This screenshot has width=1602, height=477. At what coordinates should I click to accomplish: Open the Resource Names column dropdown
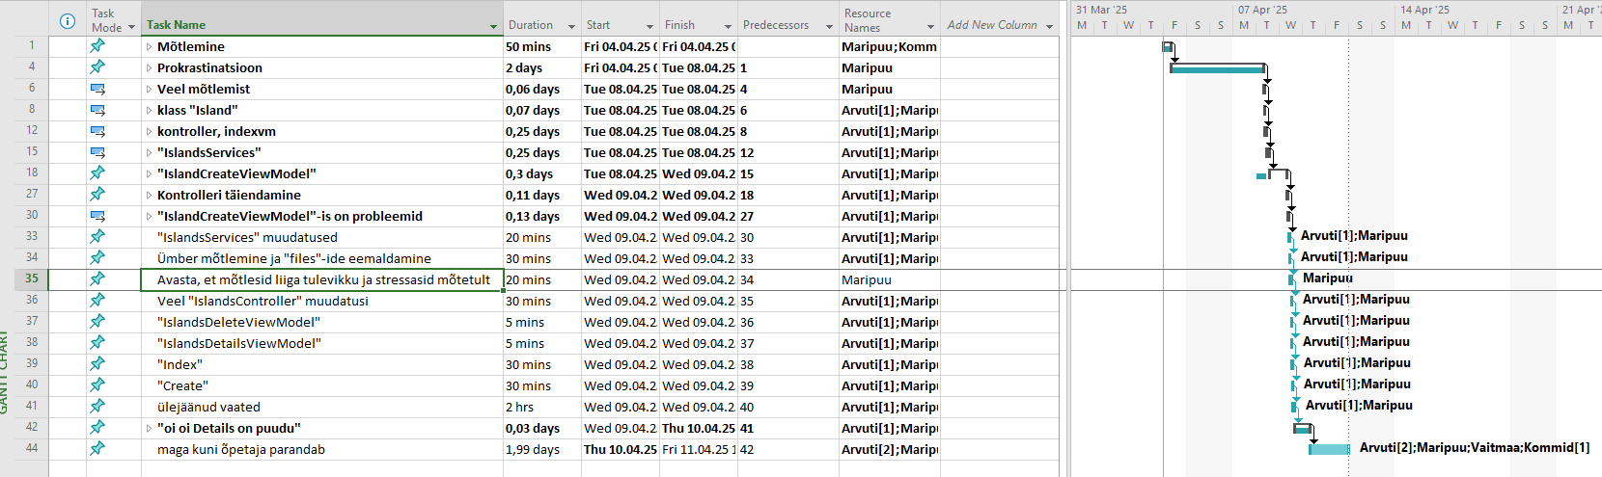[930, 26]
